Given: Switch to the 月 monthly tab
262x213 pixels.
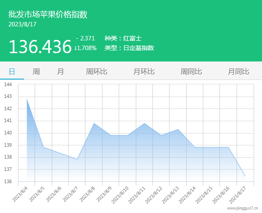Looking at the screenshot, I should (60, 72).
